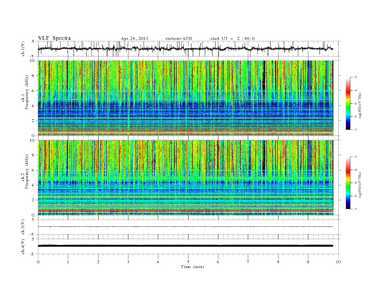381x294 pixels.
Task: Click the 'Time (min)' axis title
Action: point(192,267)
